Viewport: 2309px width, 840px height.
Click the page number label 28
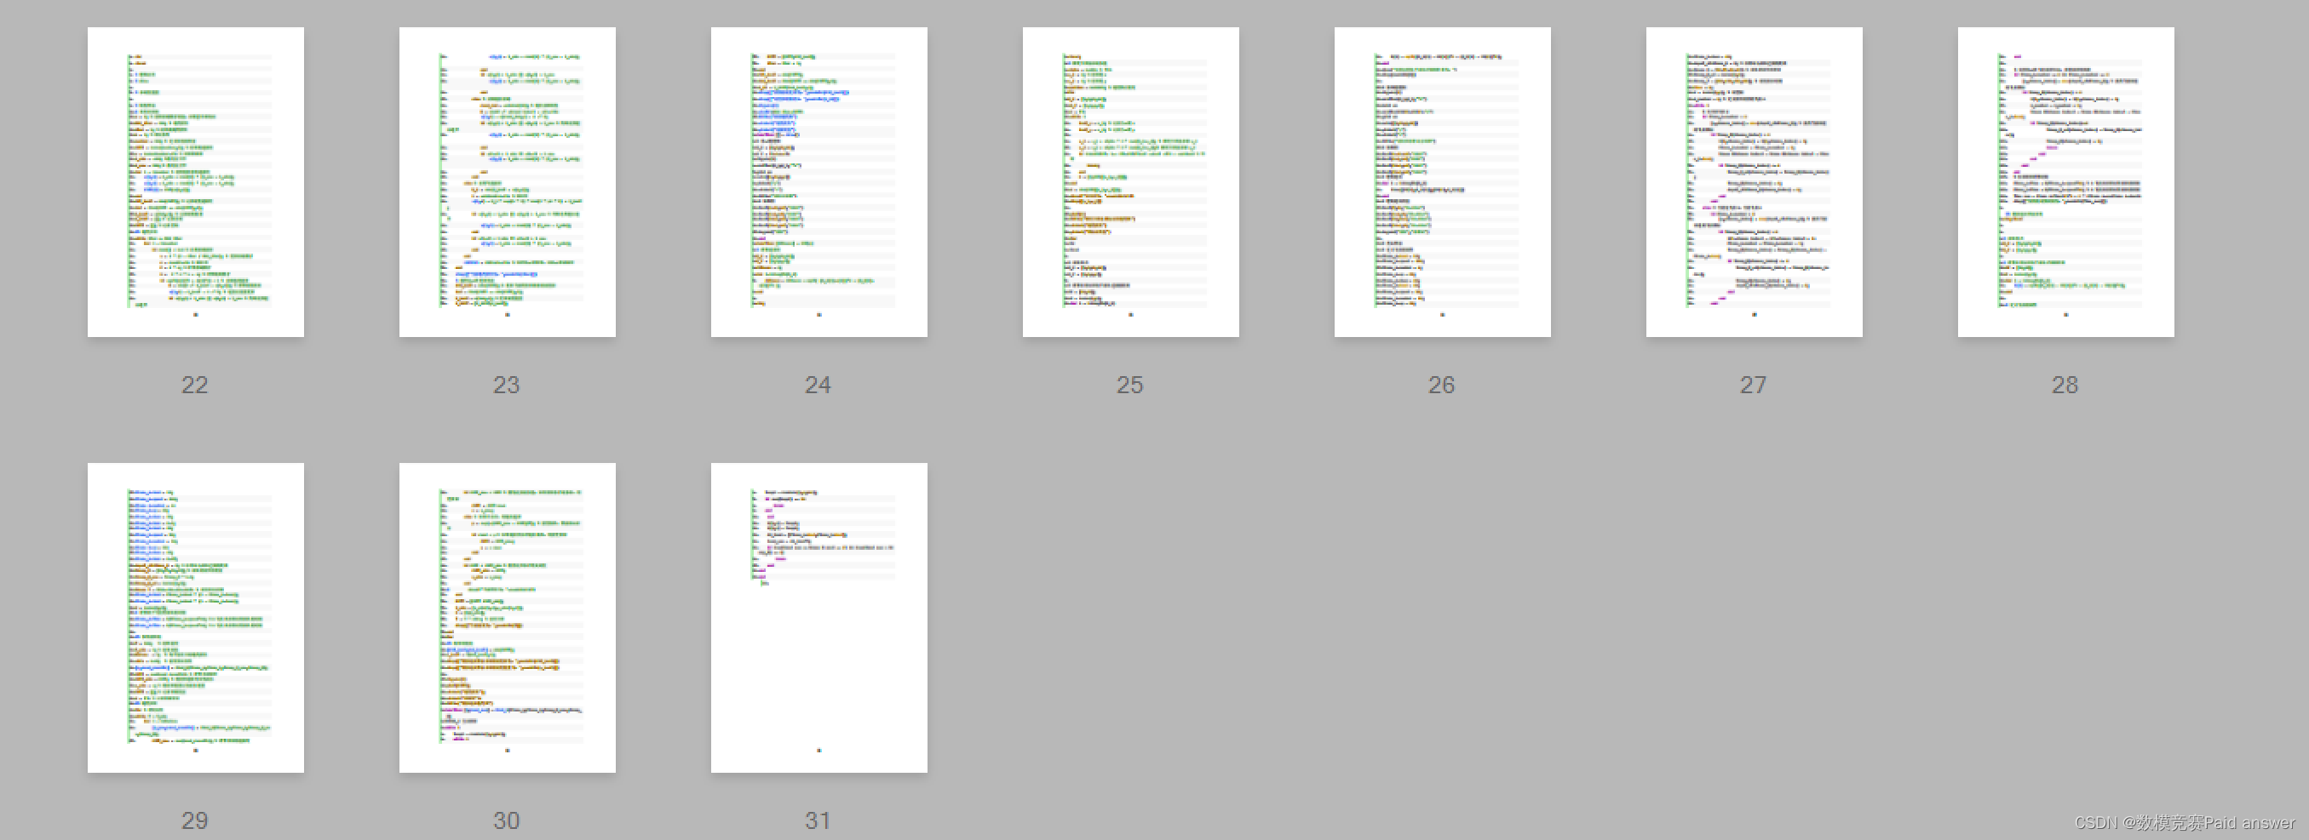pyautogui.click(x=2065, y=385)
